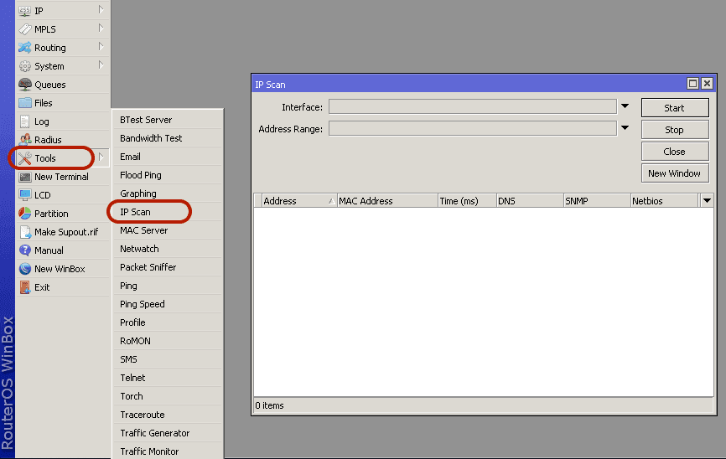Screen dimensions: 726x459
Task: Open the Address Range dropdown arrow
Action: point(625,127)
